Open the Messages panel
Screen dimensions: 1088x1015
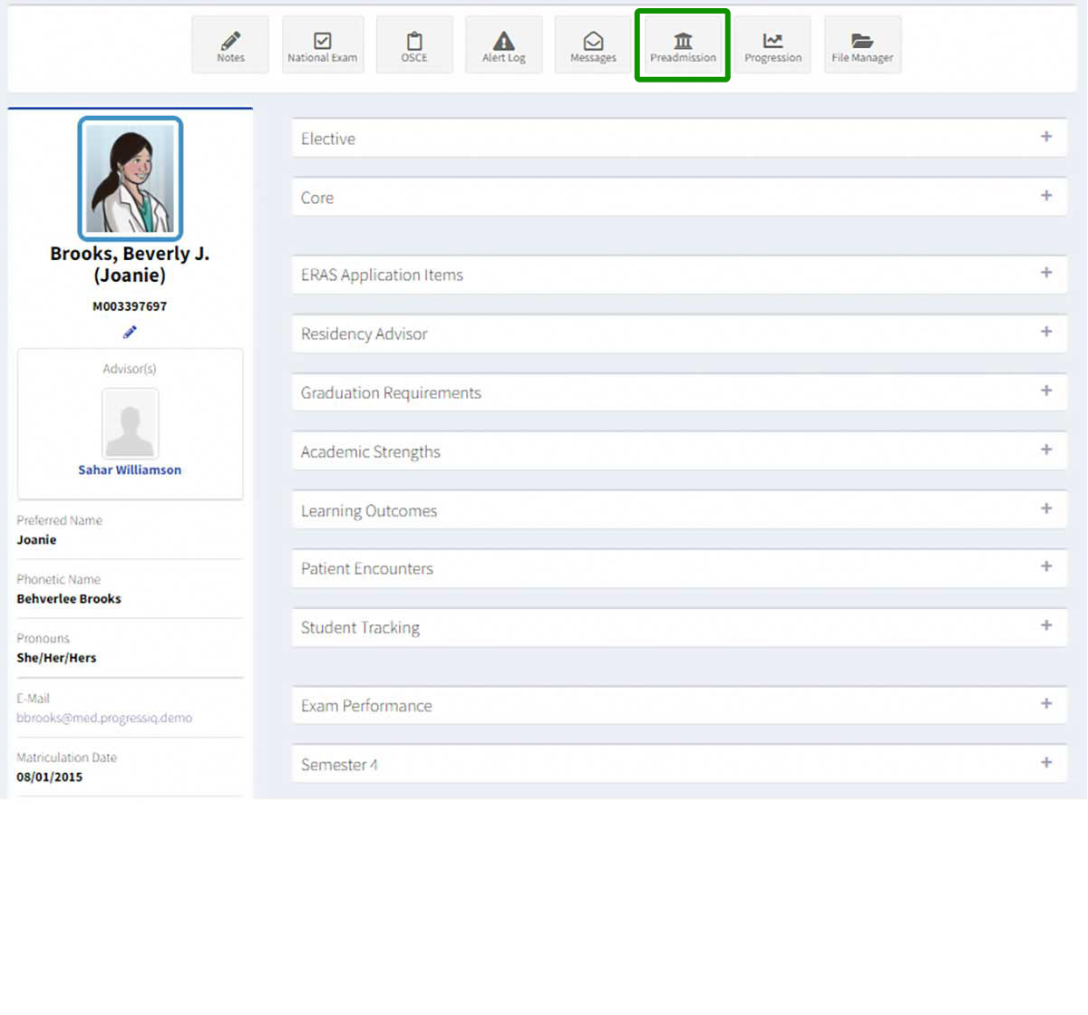tap(592, 44)
